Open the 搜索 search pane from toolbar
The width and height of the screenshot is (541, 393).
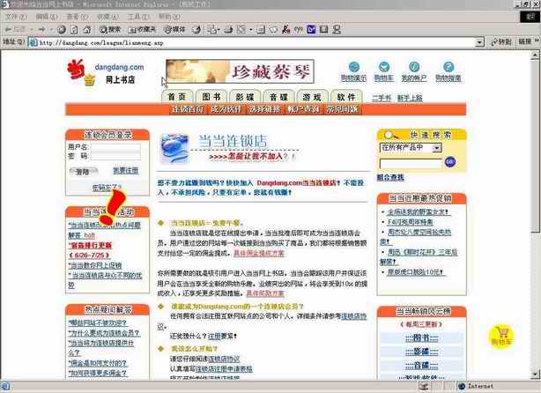coord(110,30)
